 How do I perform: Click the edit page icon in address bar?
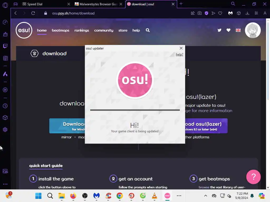tap(193, 13)
